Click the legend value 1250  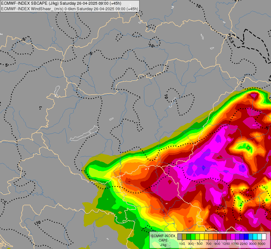pyautogui.click(x=226, y=244)
